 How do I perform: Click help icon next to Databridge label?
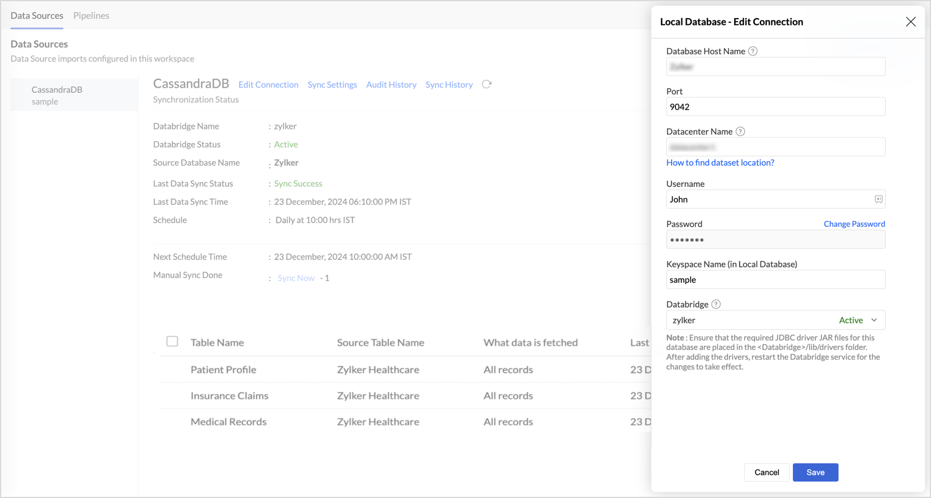pyautogui.click(x=716, y=304)
